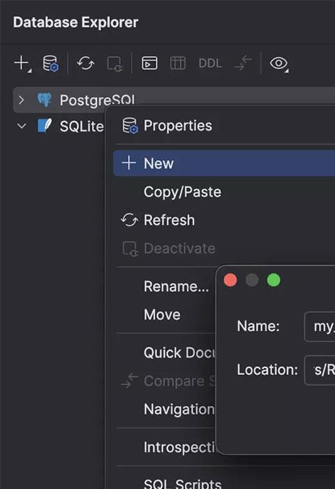Select Copy/Paste menu entry
This screenshot has height=489, width=335.
(182, 192)
